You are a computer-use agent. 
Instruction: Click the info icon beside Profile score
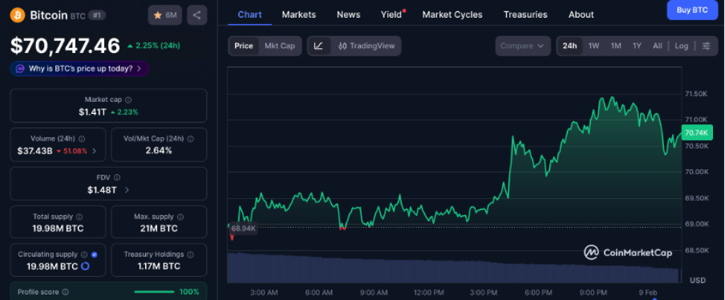66,292
